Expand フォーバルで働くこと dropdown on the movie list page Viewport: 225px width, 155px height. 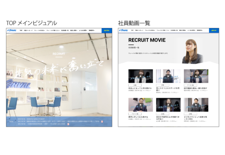[163, 30]
